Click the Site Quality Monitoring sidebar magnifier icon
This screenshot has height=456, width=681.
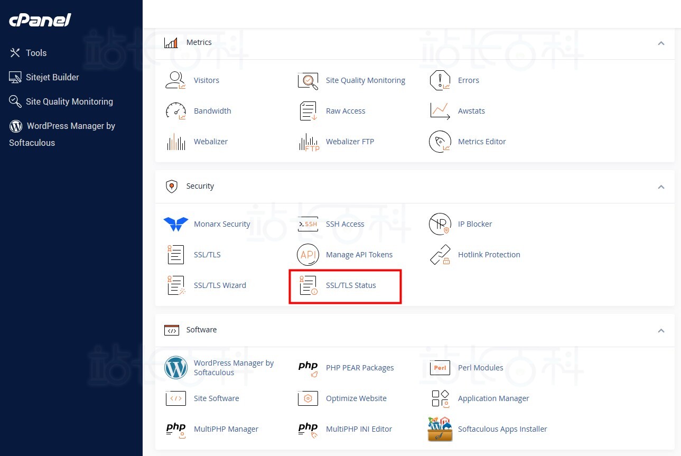tap(15, 101)
